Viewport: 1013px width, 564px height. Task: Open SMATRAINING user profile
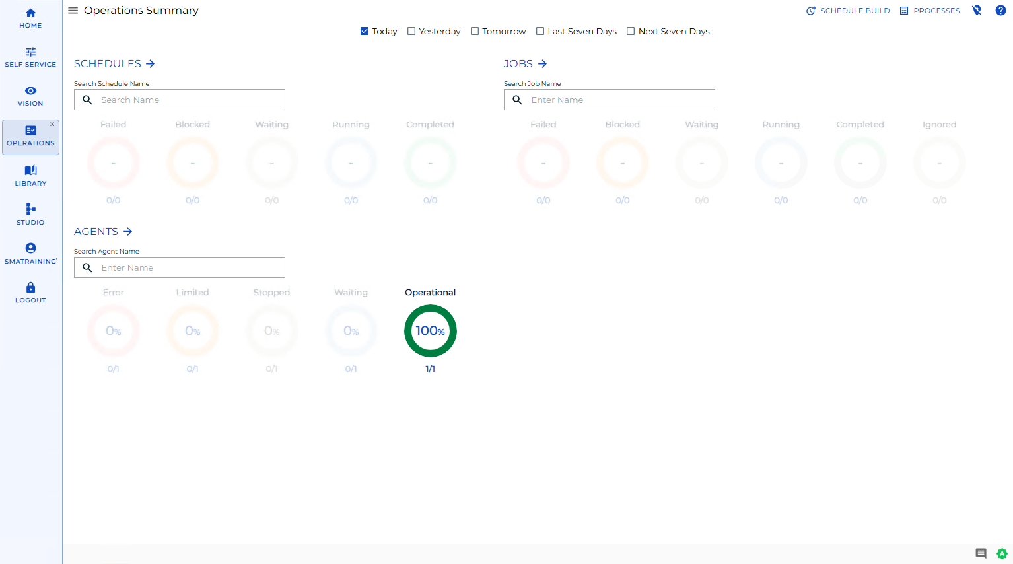(30, 254)
